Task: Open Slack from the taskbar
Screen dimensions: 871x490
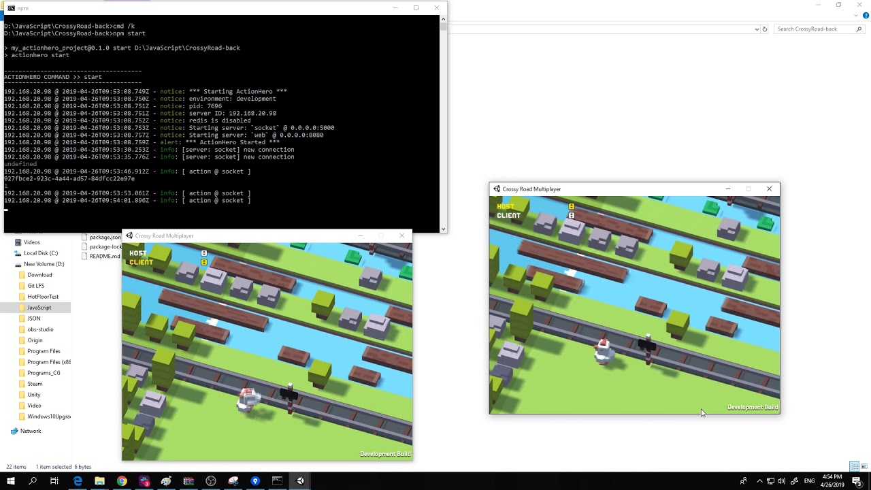Action: (144, 481)
